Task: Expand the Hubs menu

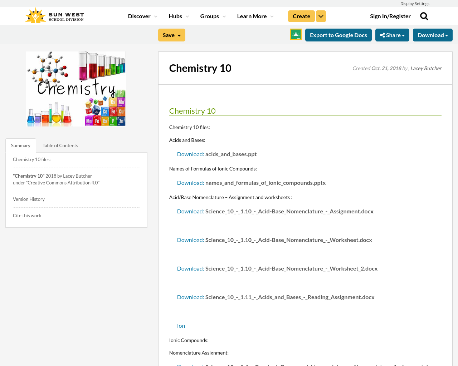Action: 179,16
